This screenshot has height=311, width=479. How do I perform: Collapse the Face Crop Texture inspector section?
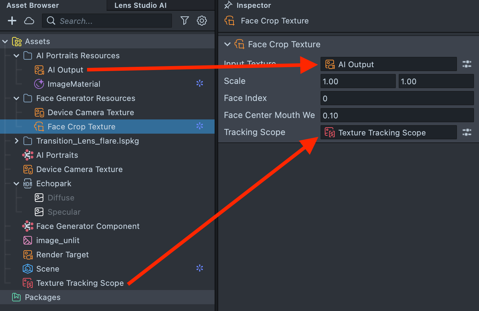tap(227, 44)
